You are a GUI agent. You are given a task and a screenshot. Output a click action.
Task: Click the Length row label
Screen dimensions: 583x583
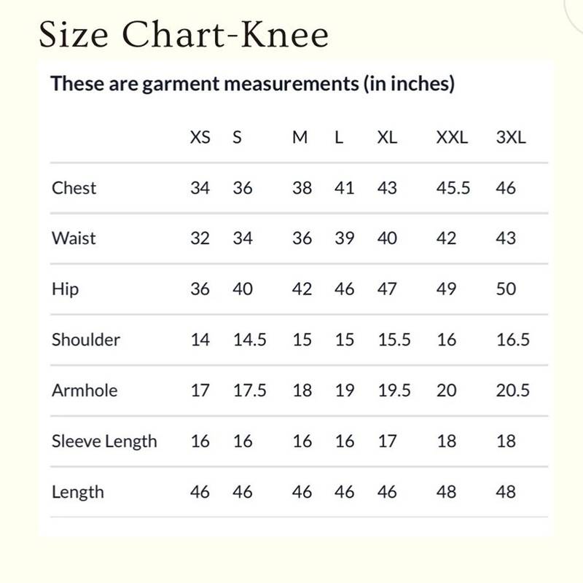tap(77, 492)
